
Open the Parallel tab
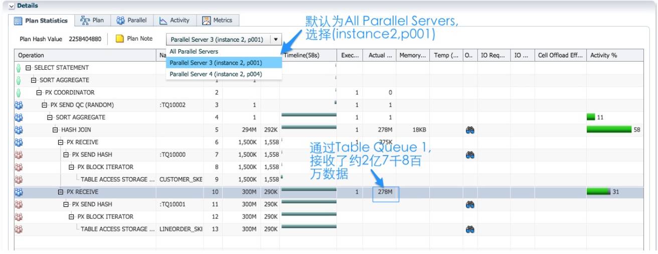click(x=131, y=21)
